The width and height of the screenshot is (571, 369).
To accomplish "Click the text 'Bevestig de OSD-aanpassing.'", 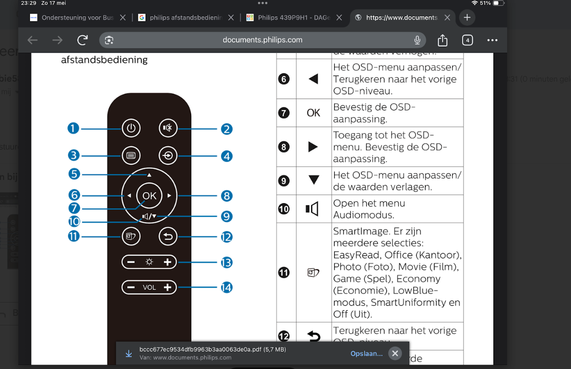I will point(374,113).
